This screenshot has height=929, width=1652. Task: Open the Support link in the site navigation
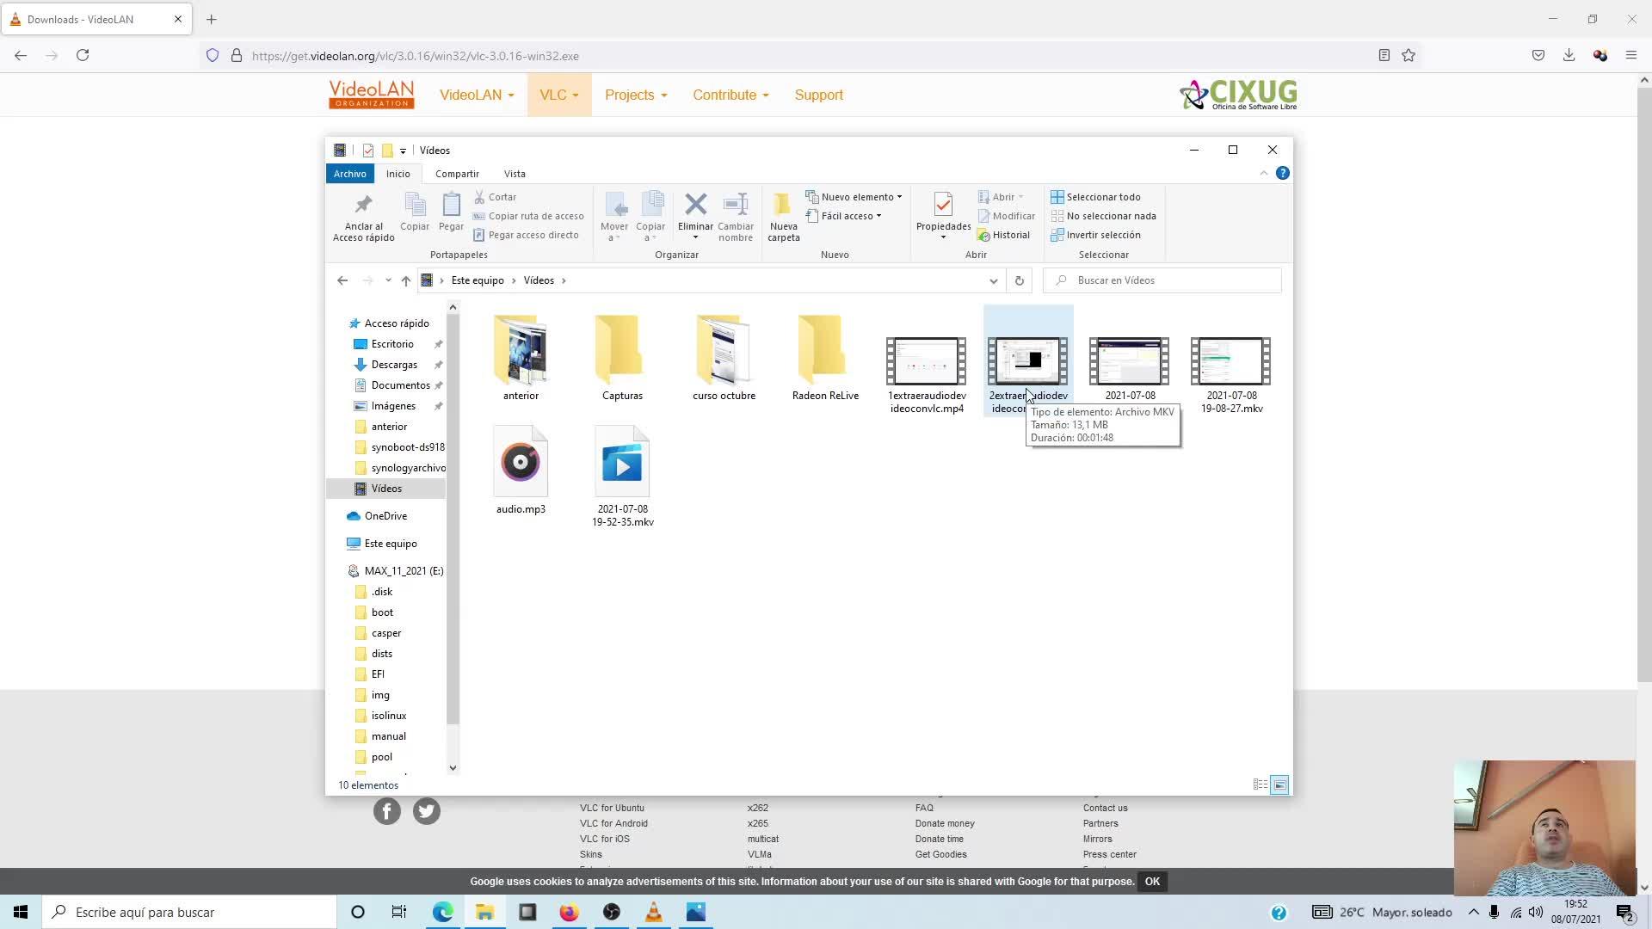pyautogui.click(x=818, y=95)
